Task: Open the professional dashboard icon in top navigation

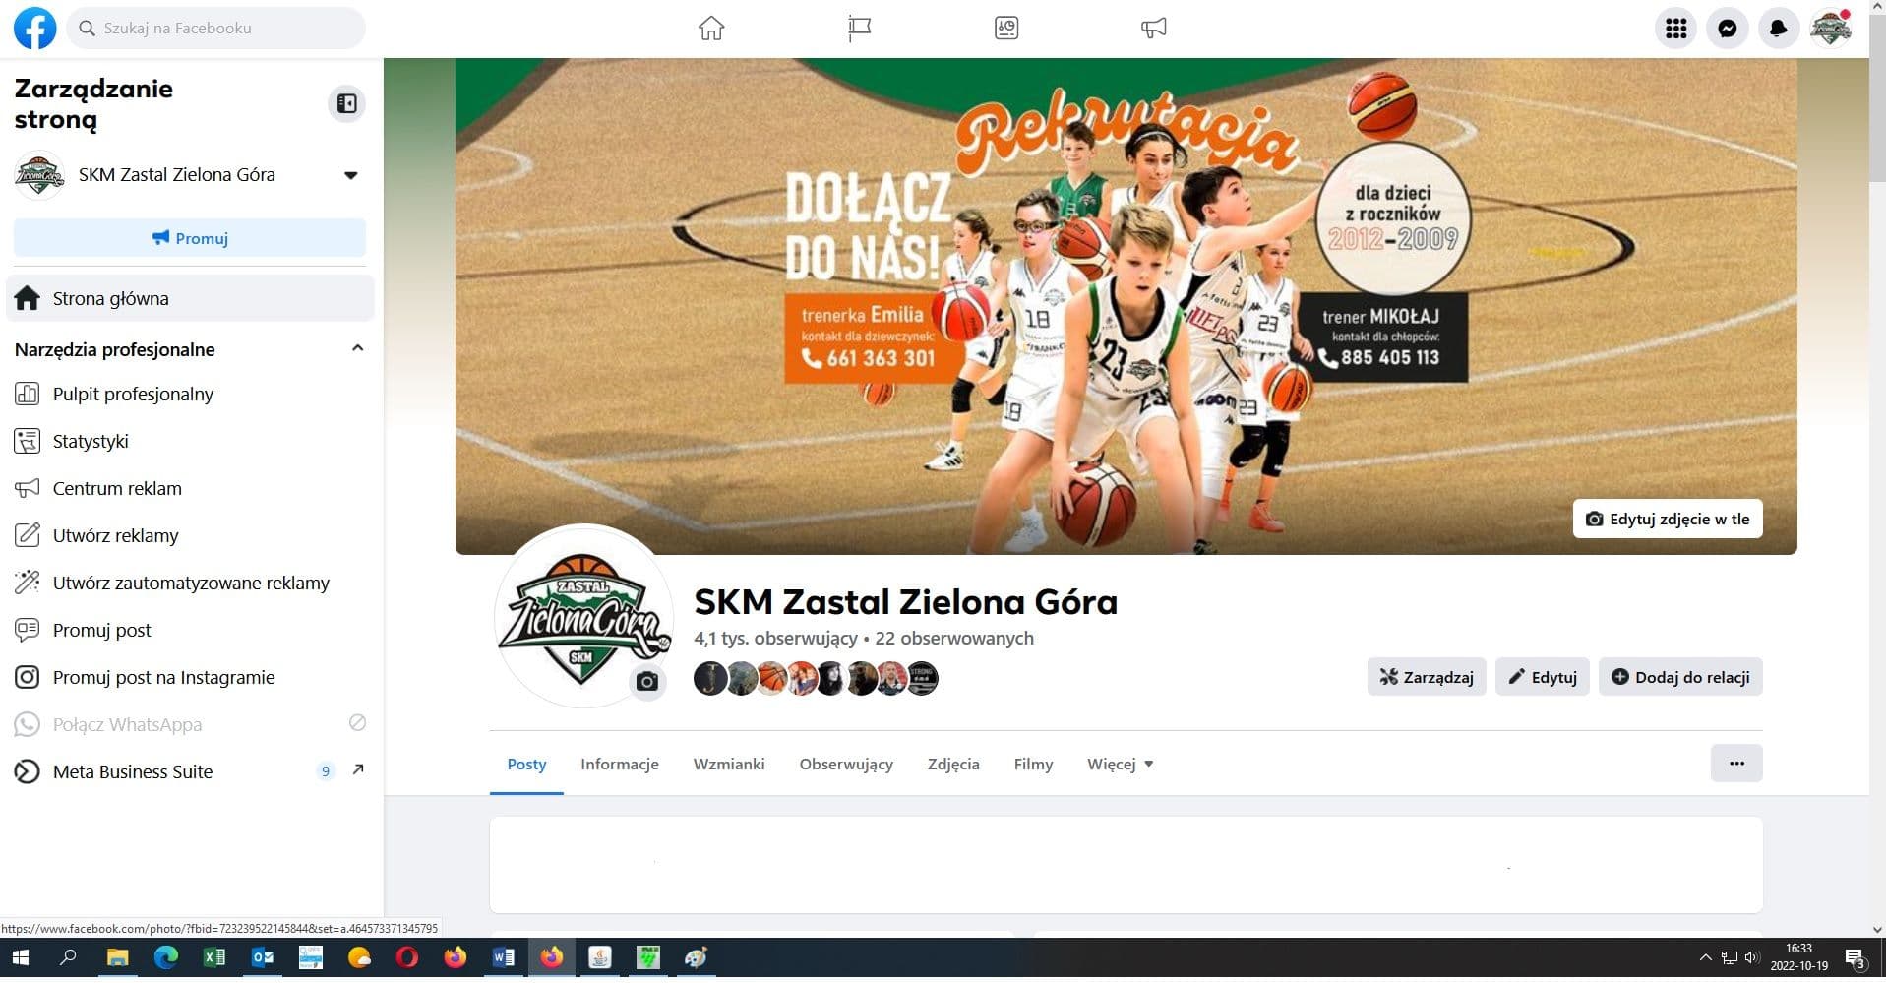Action: 1006,29
